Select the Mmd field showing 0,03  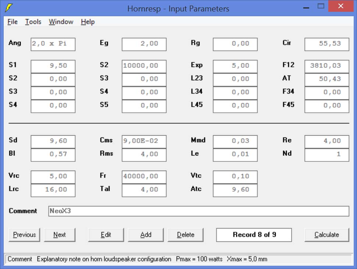tap(235, 142)
